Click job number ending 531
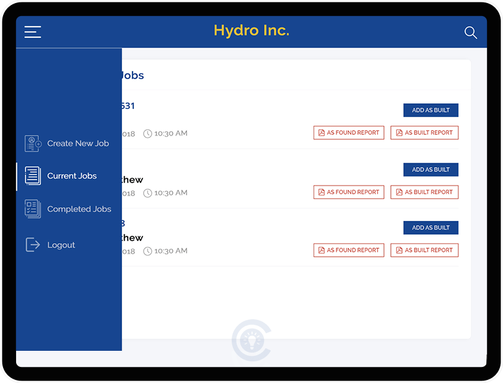Image resolution: width=503 pixels, height=383 pixels. (x=128, y=106)
